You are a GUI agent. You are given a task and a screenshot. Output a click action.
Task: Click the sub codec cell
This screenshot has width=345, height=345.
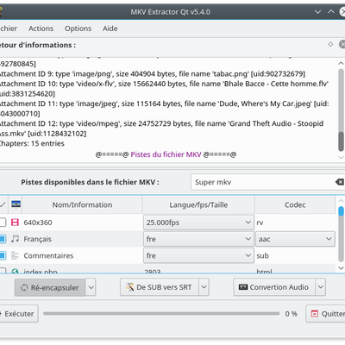coord(262,255)
